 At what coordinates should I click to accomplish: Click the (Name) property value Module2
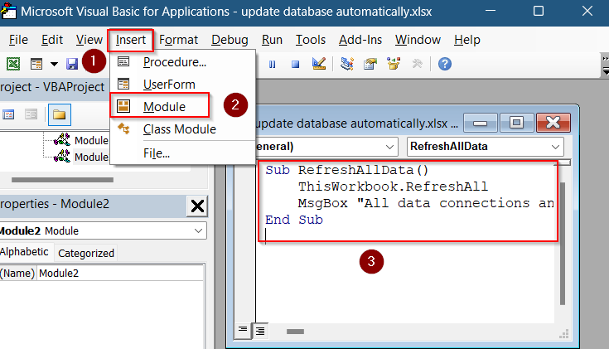click(x=120, y=274)
